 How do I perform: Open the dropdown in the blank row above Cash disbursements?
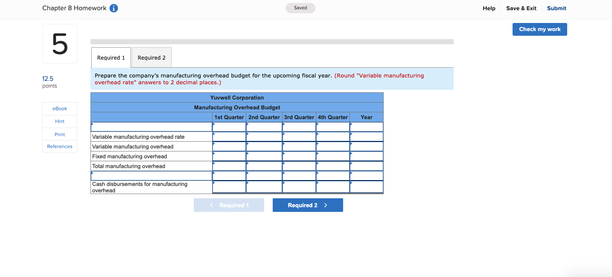pyautogui.click(x=152, y=175)
